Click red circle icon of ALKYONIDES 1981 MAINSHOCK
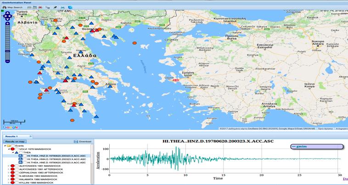Viewport: 348px width, 185px height. click(x=13, y=166)
